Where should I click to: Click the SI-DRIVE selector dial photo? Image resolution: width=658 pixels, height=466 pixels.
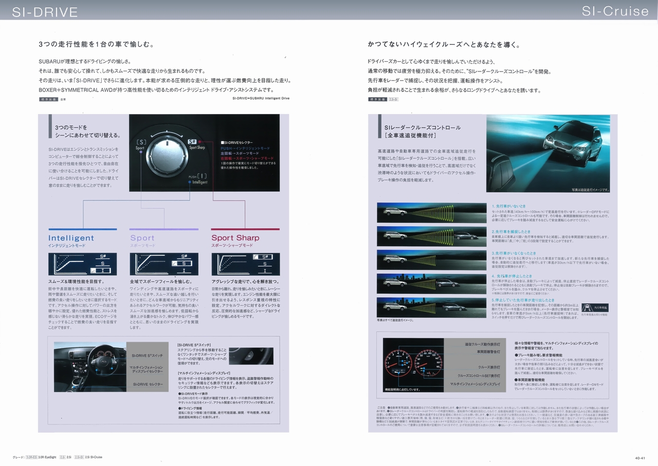point(204,153)
